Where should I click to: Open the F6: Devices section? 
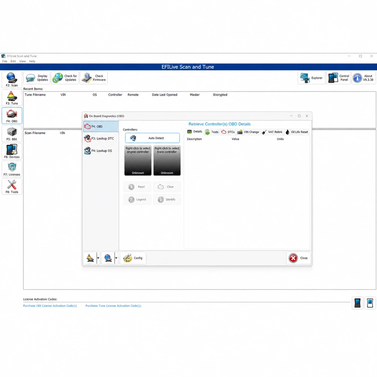12,151
